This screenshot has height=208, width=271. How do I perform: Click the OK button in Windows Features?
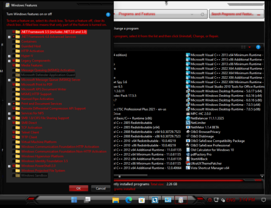tap(79, 189)
